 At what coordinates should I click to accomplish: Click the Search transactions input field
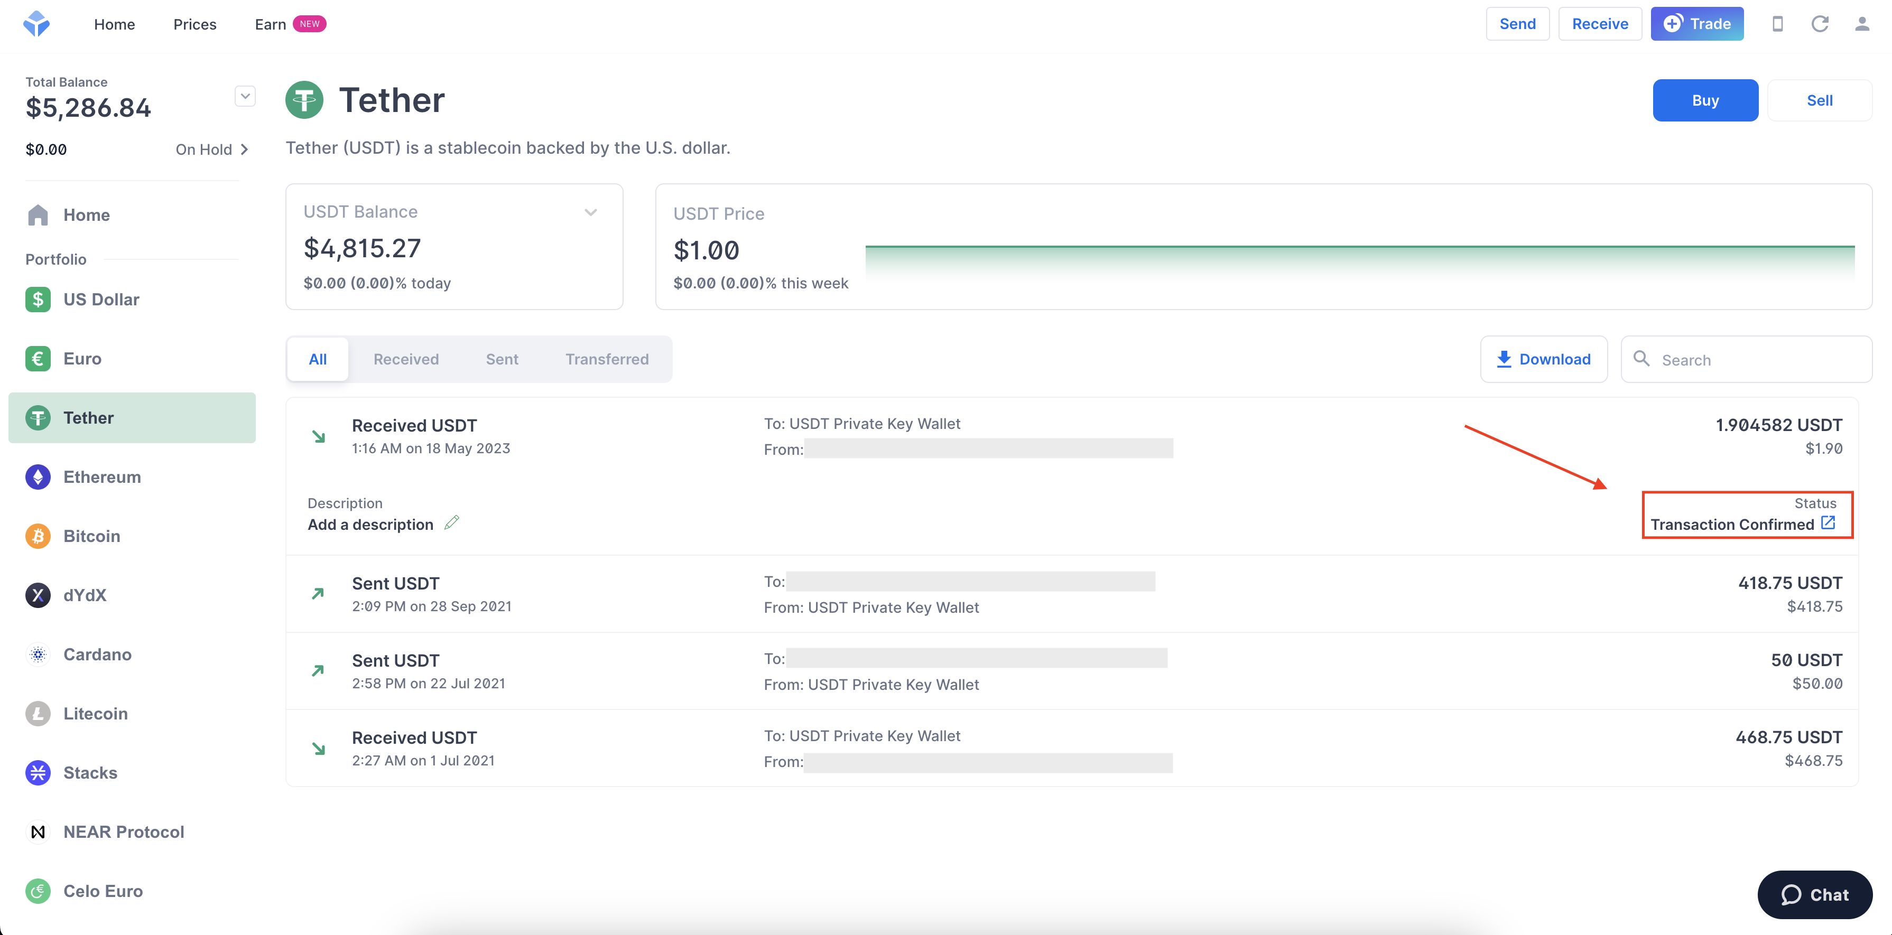click(1753, 358)
